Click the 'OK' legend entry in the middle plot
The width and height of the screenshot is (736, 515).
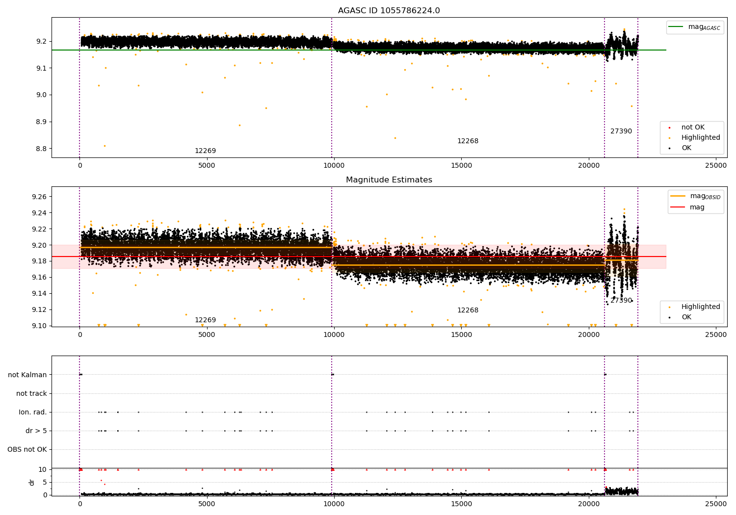click(x=686, y=317)
